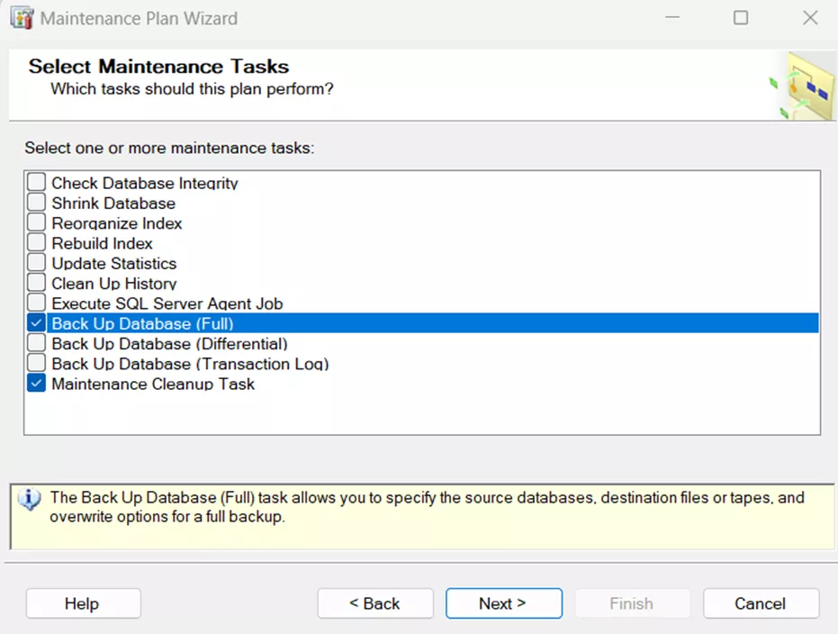Screen dimensions: 838x634
Task: Open Help for the wizard
Action: tap(84, 603)
